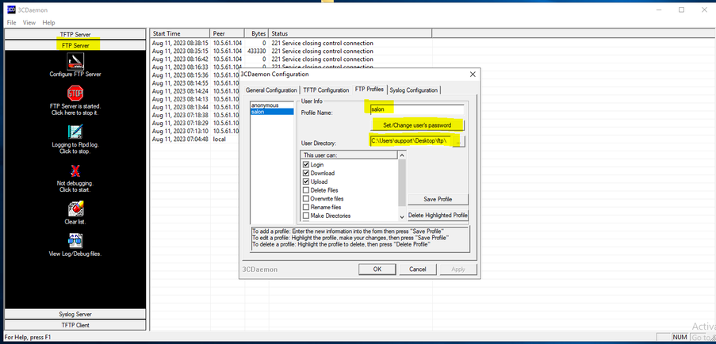
Task: Select the log row at 08:38:15
Action: (x=291, y=43)
